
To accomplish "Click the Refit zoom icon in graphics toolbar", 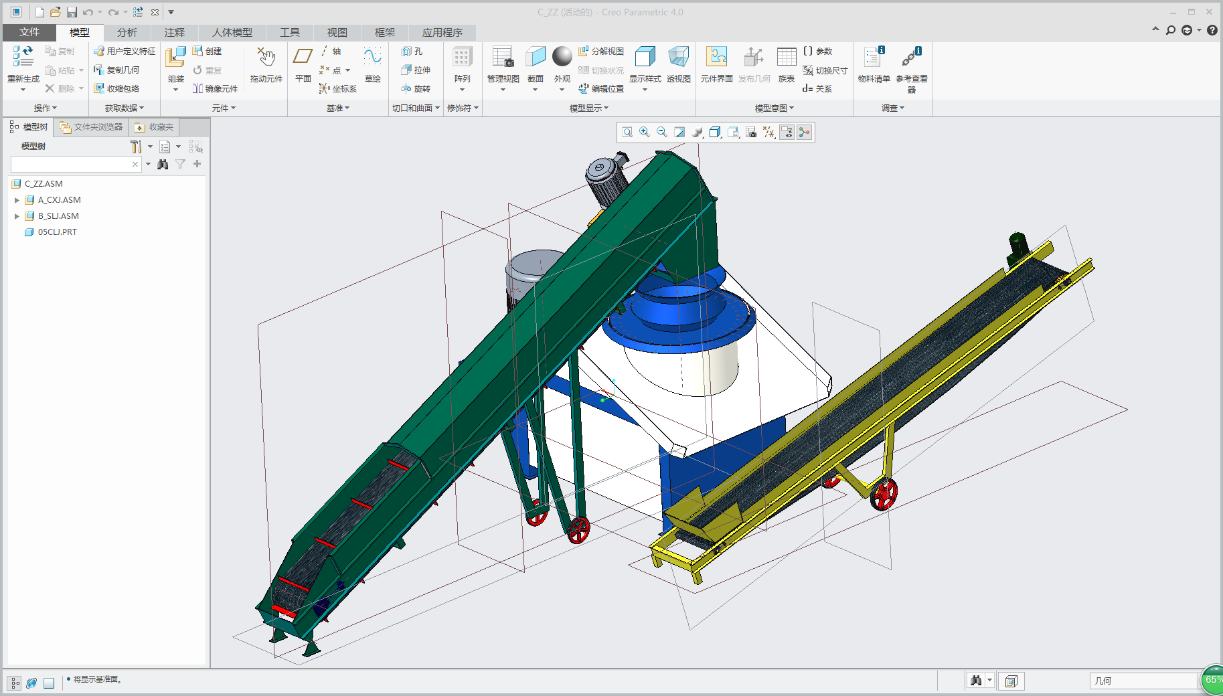I will (627, 133).
